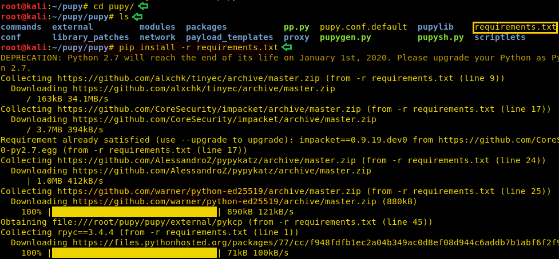This screenshot has height=259, width=559.
Task: Click the highlighted requirements.txt filename
Action: [515, 27]
